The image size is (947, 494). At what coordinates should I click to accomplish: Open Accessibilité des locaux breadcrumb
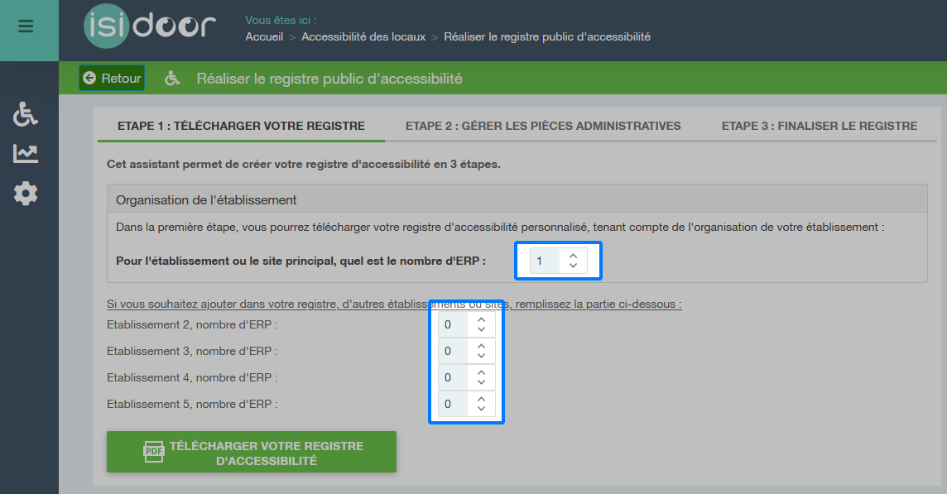coord(363,37)
